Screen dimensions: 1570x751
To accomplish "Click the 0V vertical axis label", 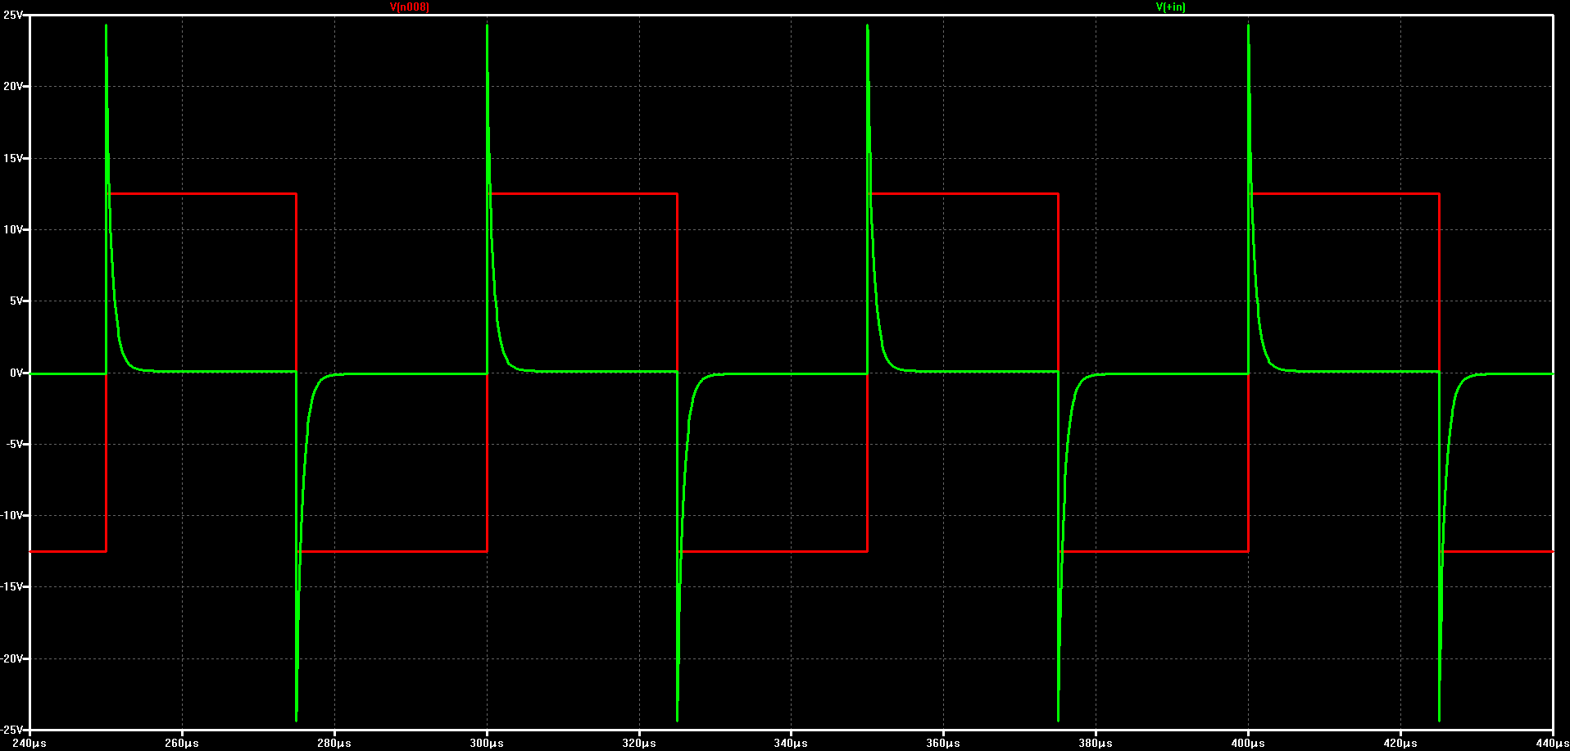I will [16, 373].
